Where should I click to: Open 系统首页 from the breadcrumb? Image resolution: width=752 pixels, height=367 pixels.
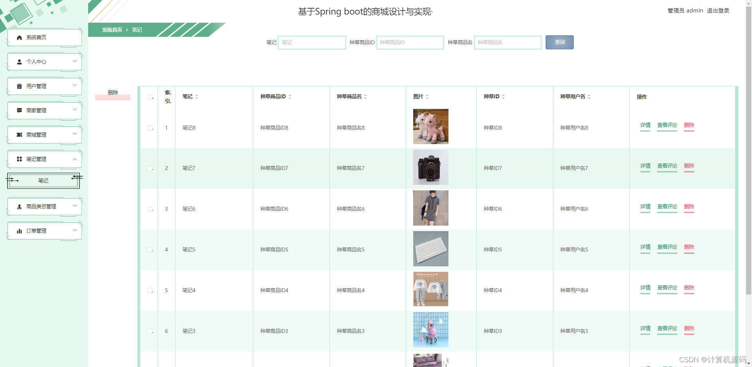[111, 30]
